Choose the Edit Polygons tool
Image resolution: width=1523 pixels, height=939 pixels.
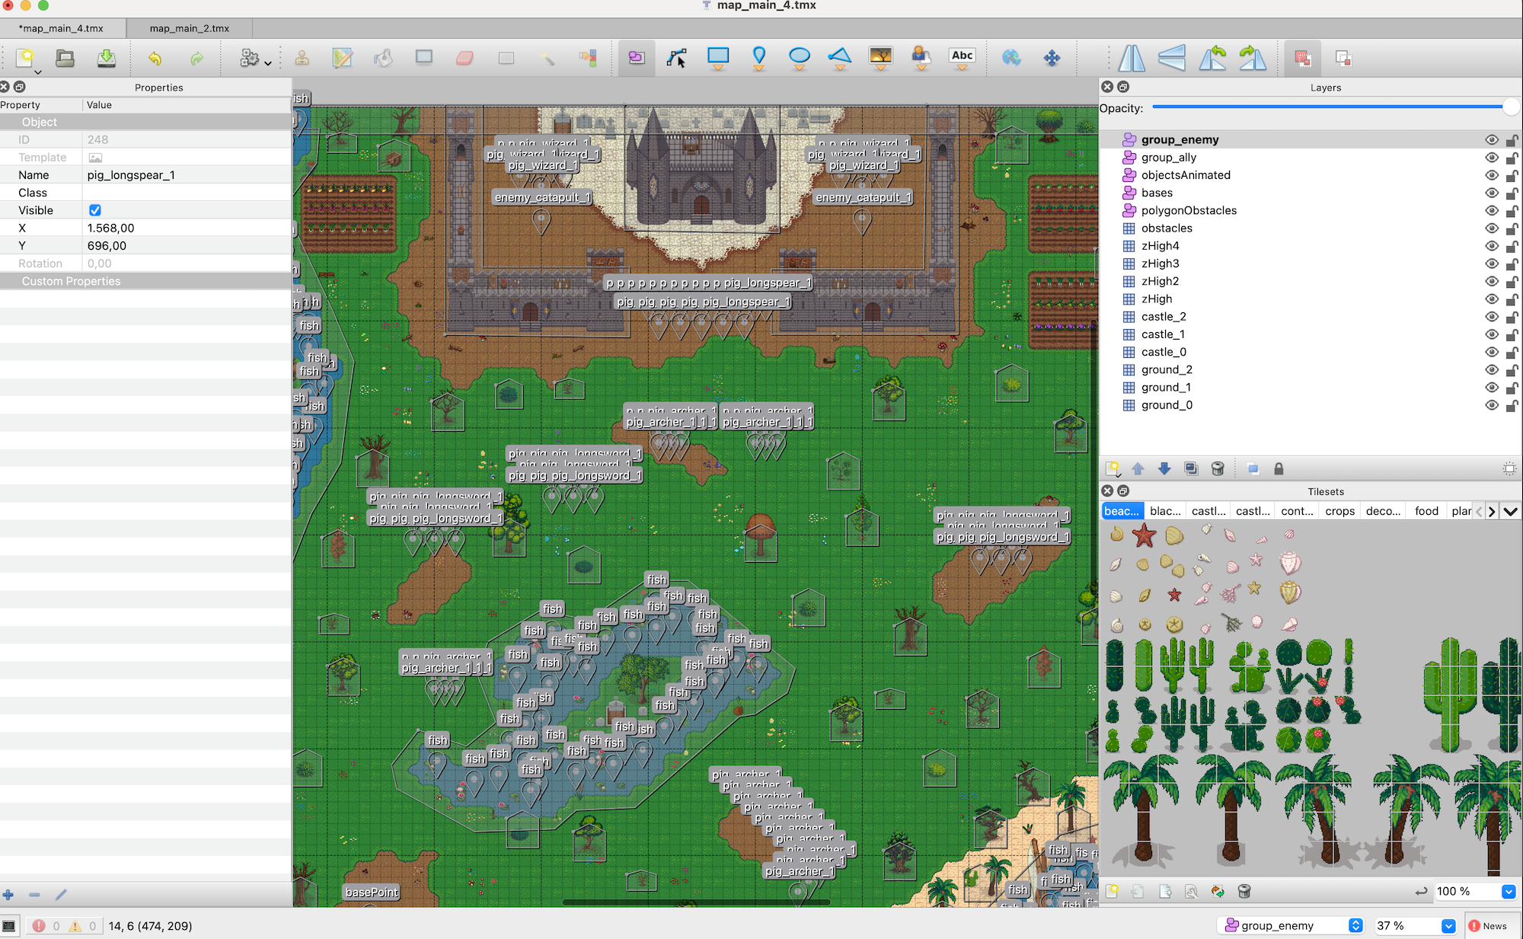click(676, 58)
